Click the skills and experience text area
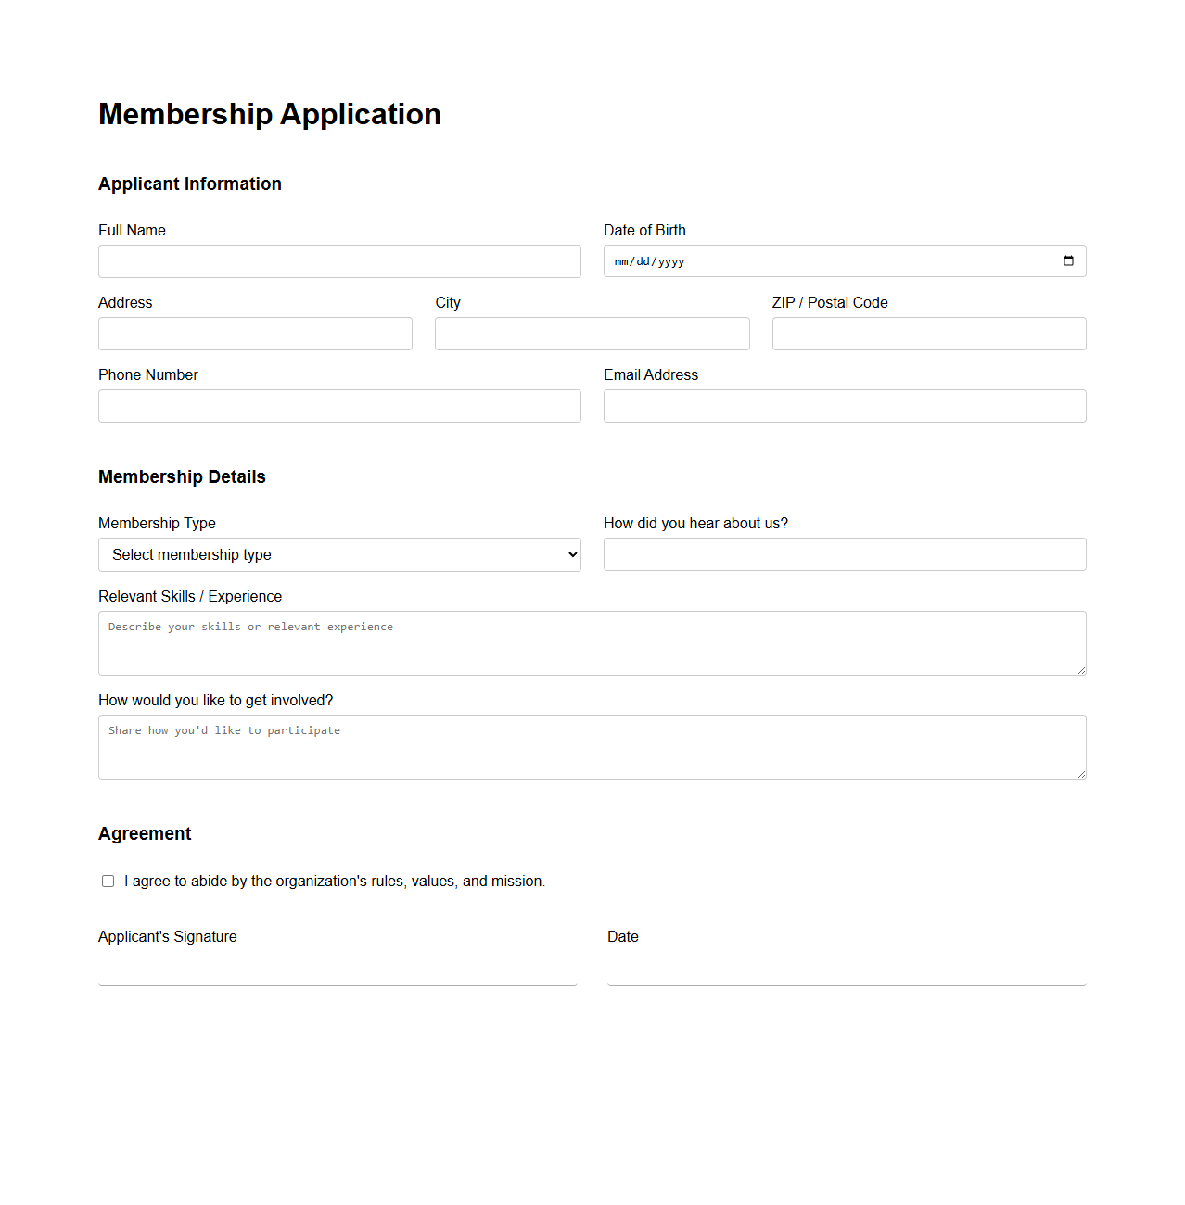The image size is (1185, 1205). click(x=592, y=642)
